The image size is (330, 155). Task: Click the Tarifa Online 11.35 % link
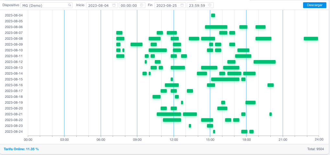tap(21, 149)
